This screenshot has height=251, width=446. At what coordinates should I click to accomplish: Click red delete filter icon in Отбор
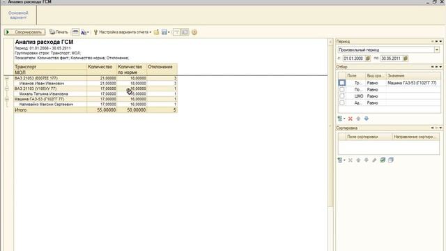[351, 119]
